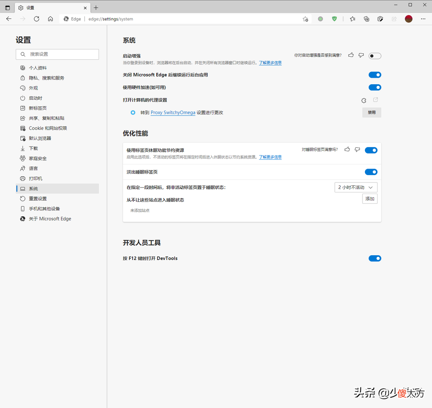Give thumbs down for 启动增强
The image size is (432, 408).
361,55
